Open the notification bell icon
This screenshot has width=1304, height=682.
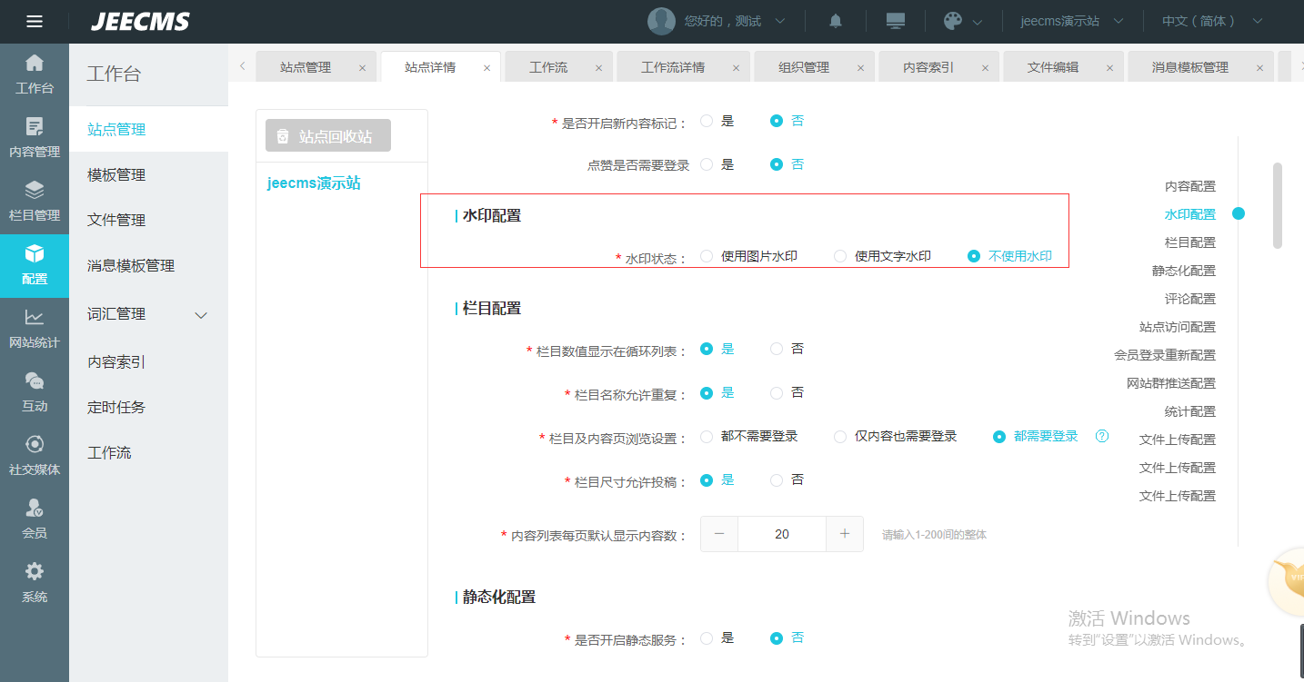tap(836, 21)
